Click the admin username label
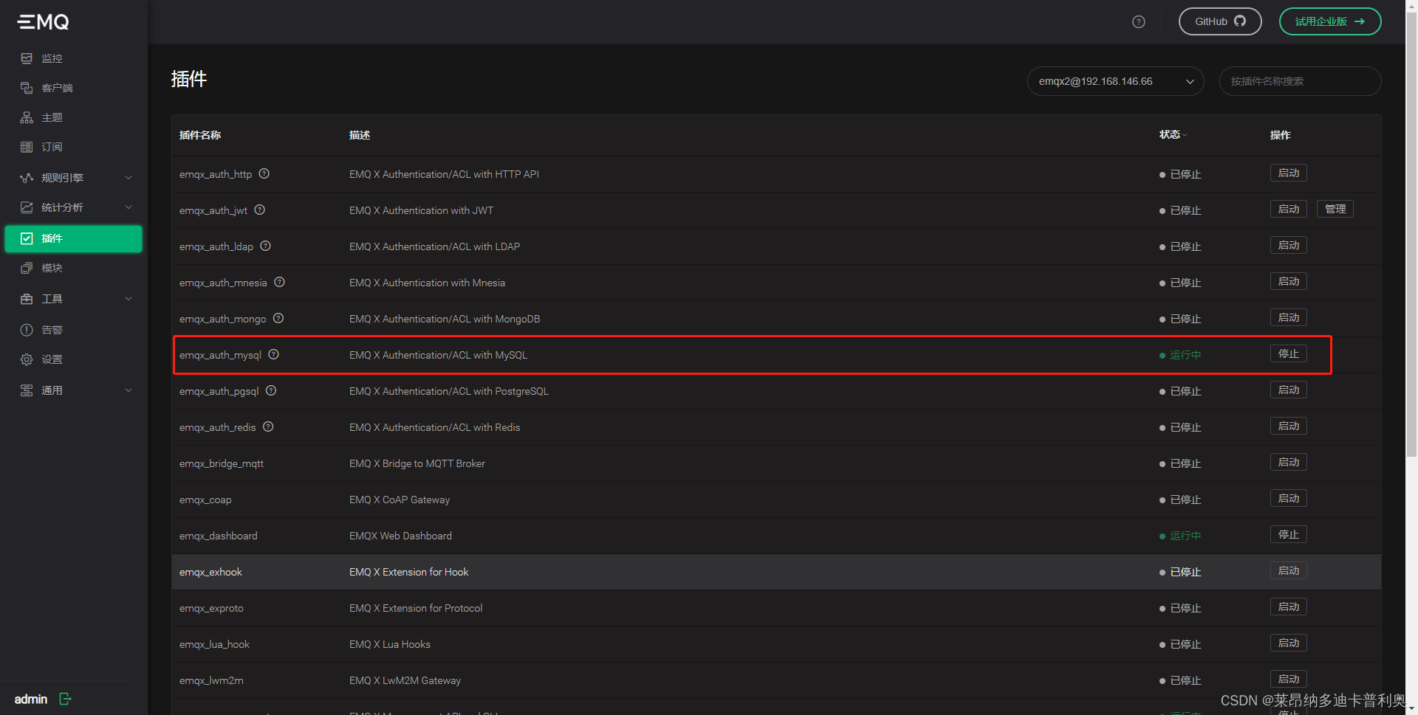The height and width of the screenshot is (715, 1418). tap(31, 699)
